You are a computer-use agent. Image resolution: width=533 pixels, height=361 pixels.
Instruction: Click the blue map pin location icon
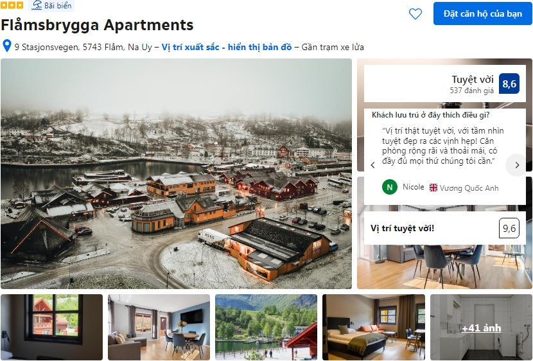pos(7,46)
